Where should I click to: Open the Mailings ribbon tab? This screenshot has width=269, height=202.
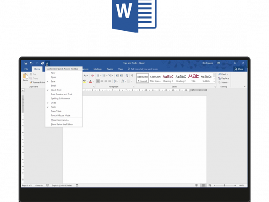tap(98, 69)
